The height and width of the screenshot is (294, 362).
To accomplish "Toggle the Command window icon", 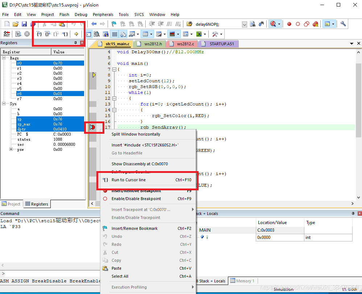I will (89, 34).
